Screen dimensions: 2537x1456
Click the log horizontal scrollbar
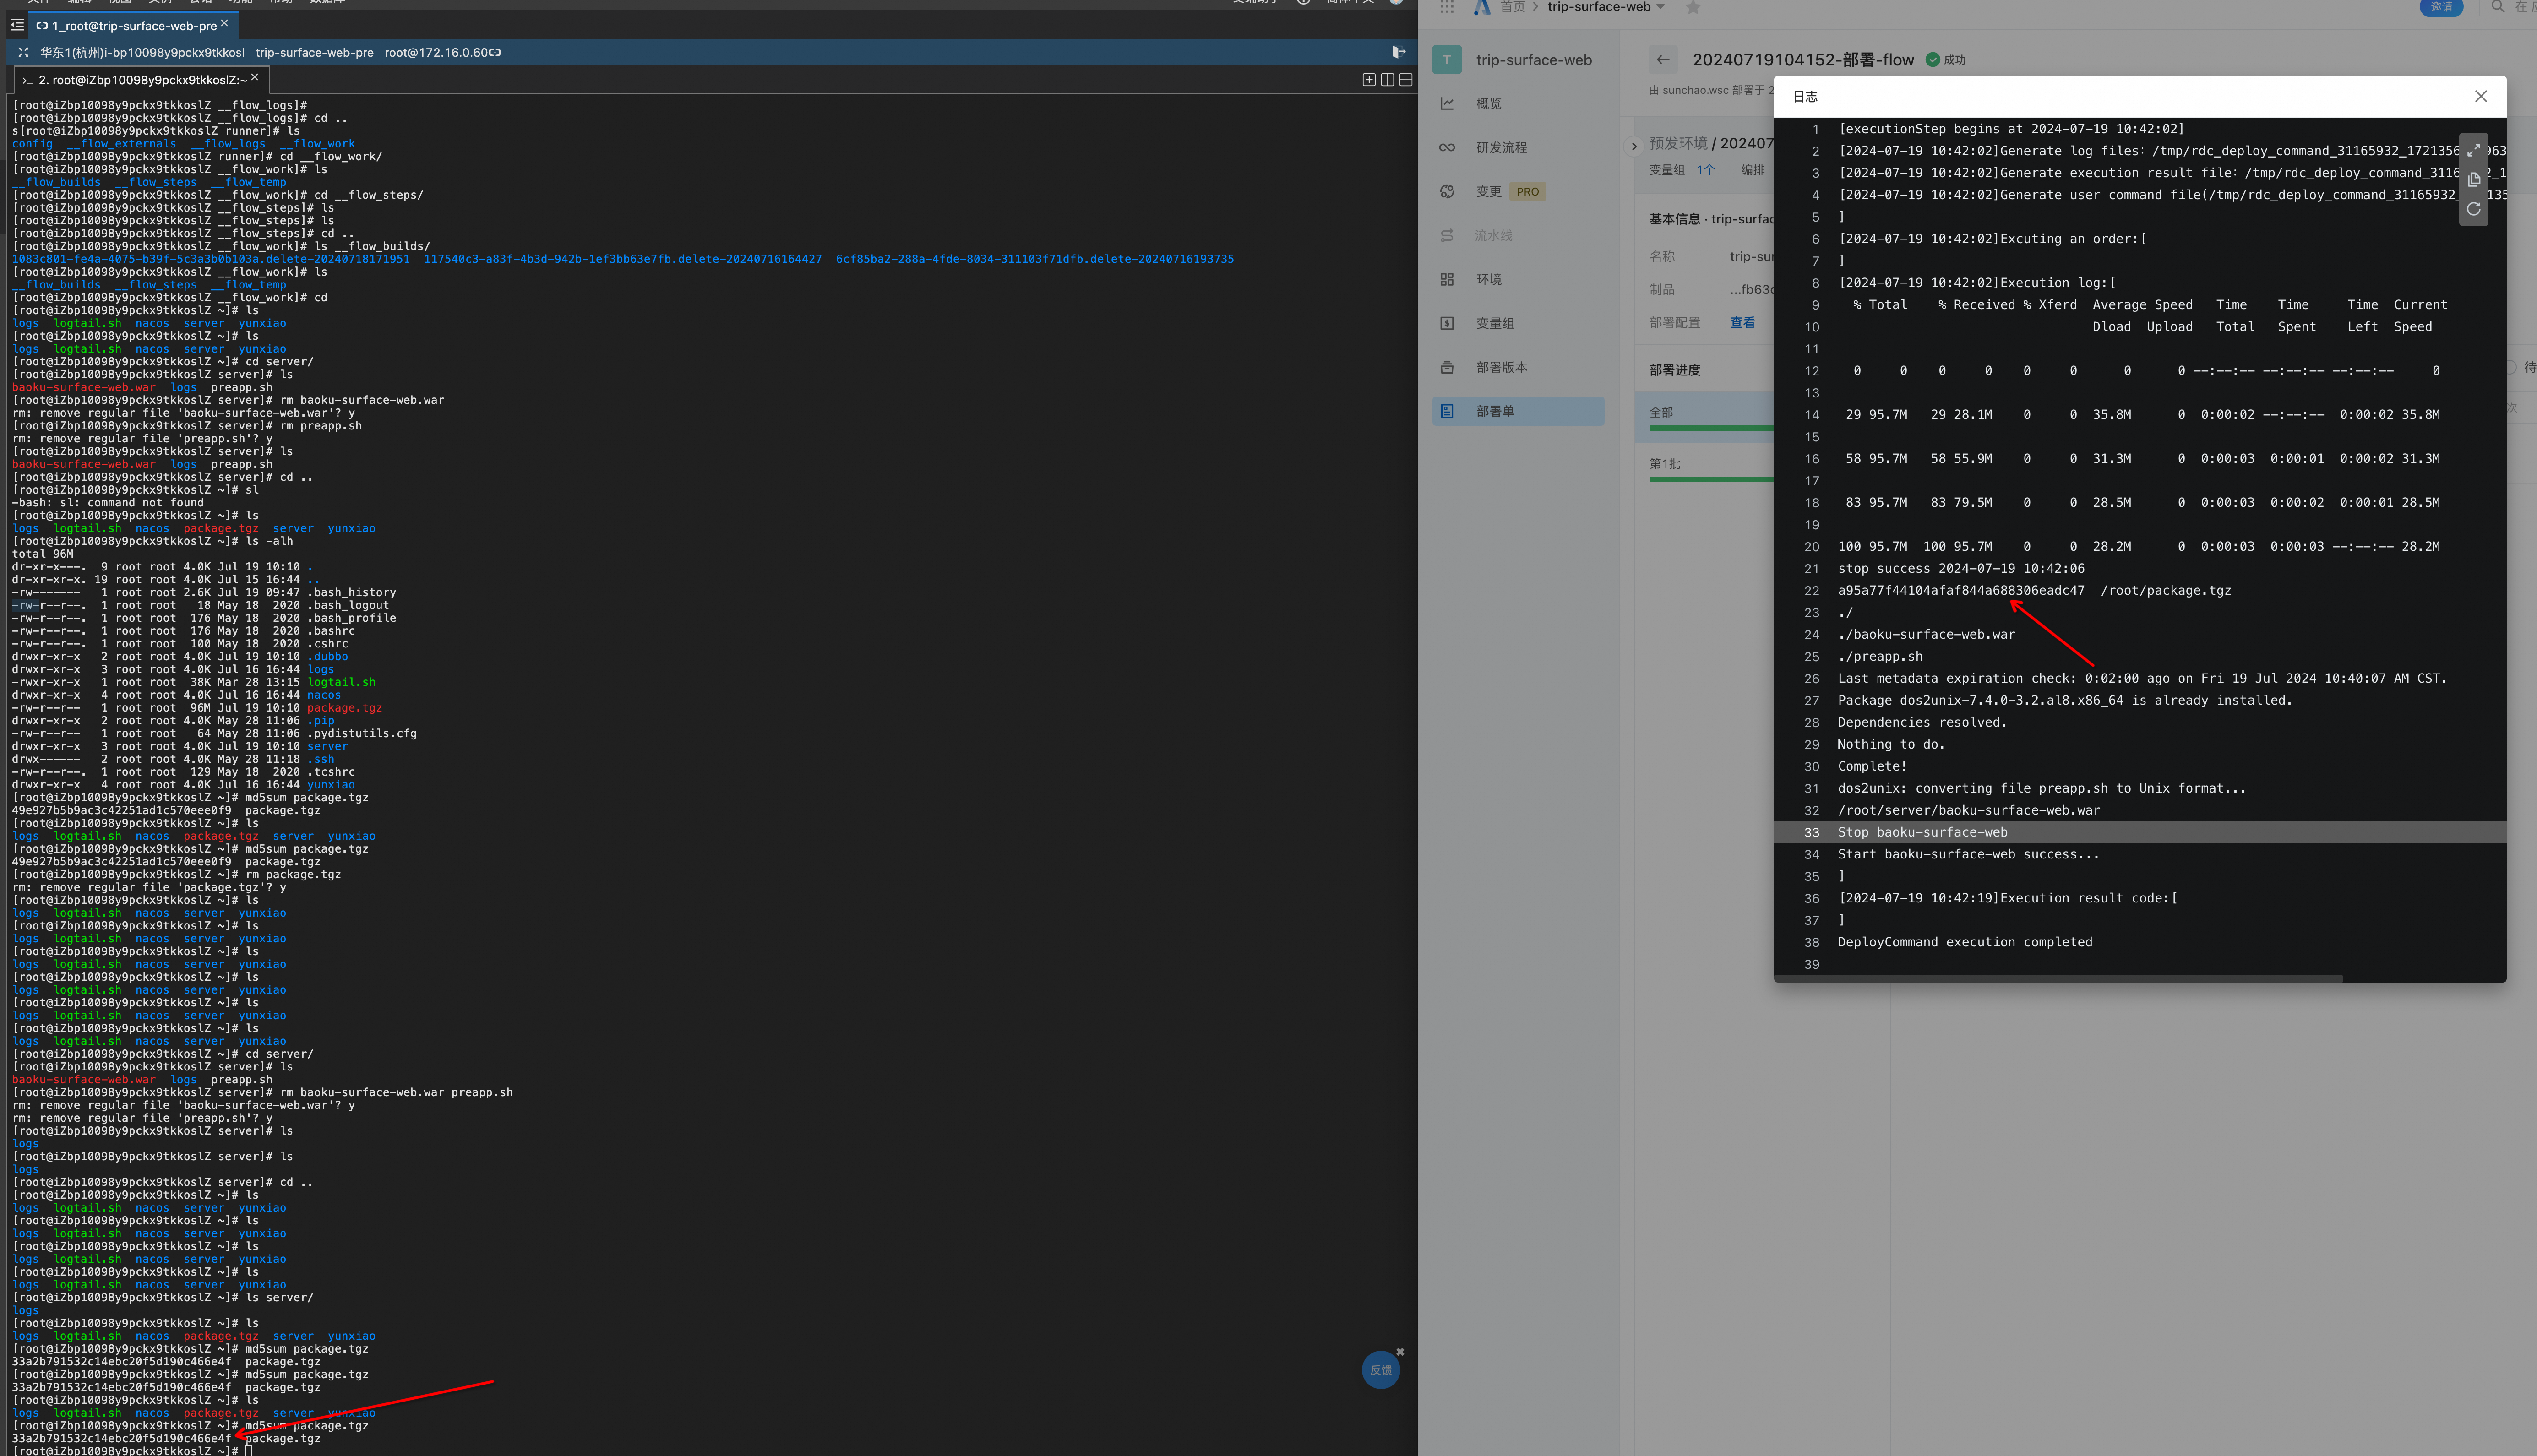[x=2058, y=978]
